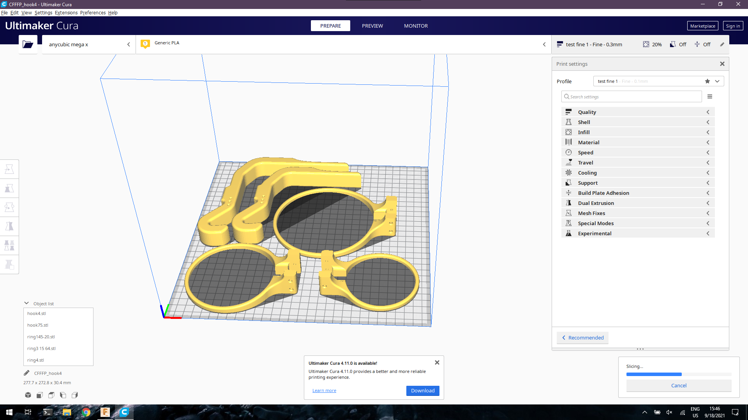Open the Help menu
The image size is (748, 420).
click(x=113, y=12)
